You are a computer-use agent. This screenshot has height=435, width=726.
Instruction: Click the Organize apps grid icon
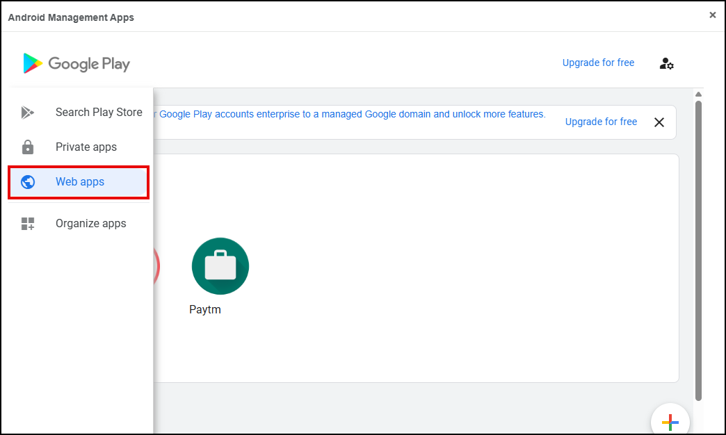tap(28, 224)
